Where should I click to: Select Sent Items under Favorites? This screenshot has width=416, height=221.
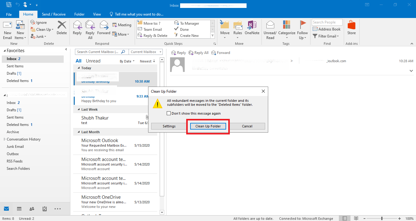(15, 66)
